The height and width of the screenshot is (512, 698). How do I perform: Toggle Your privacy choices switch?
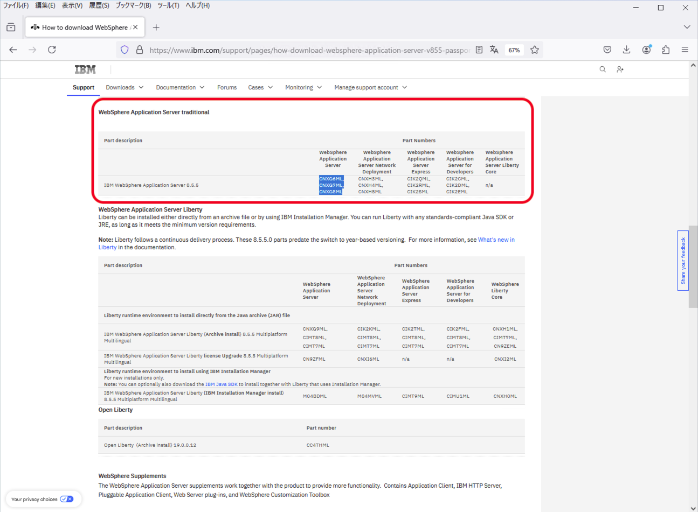click(x=67, y=499)
